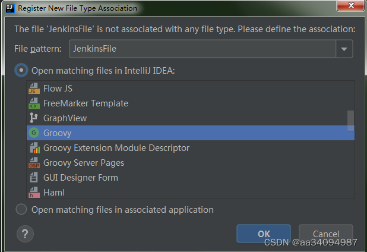The height and width of the screenshot is (252, 367).
Task: Click the GUI Designer Form icon
Action: (x=34, y=178)
